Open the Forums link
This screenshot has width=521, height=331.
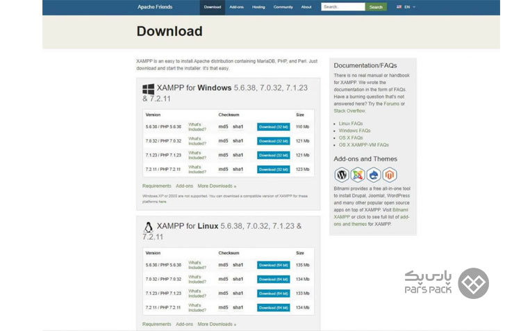coord(391,104)
